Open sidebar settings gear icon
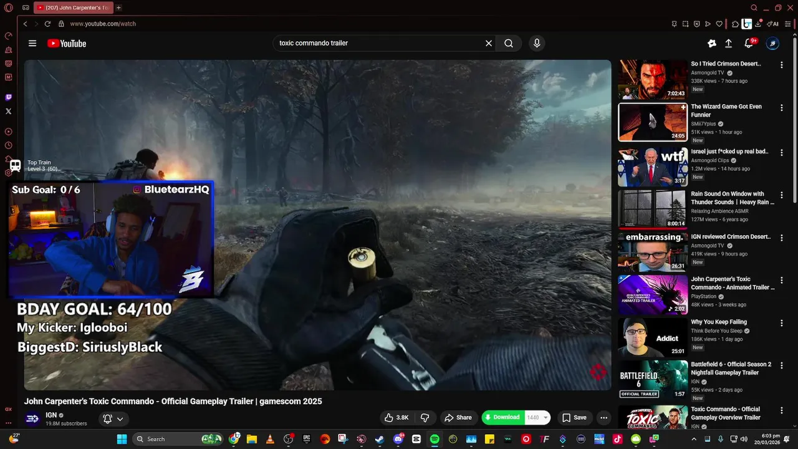This screenshot has width=798, height=449. [8, 173]
